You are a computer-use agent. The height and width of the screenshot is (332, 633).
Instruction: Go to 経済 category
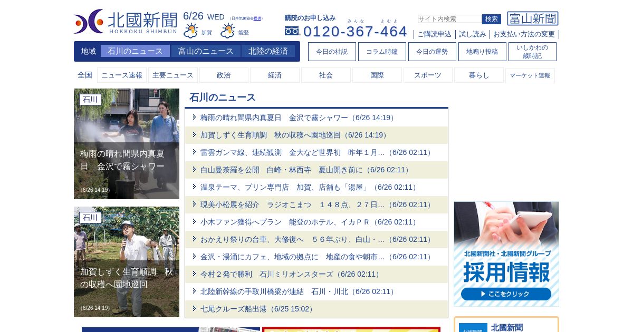275,75
